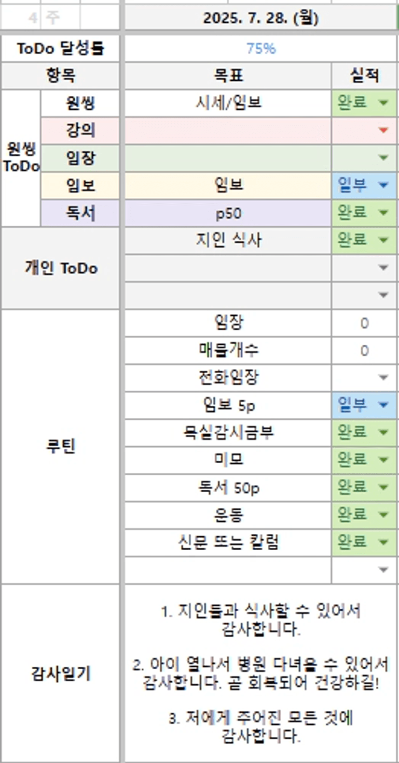This screenshot has width=399, height=763.
Task: Open the 일부 dropdown in 임보 row
Action: pyautogui.click(x=384, y=185)
